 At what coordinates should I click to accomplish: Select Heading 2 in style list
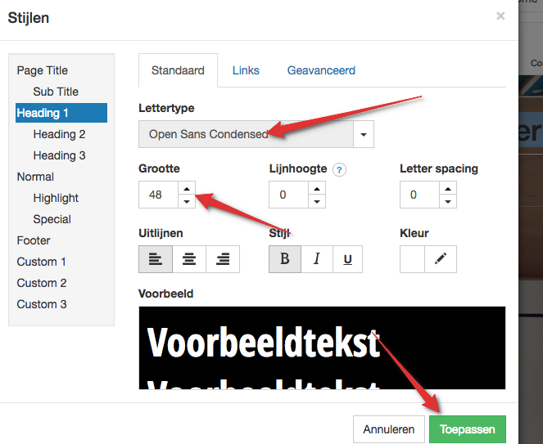click(59, 134)
